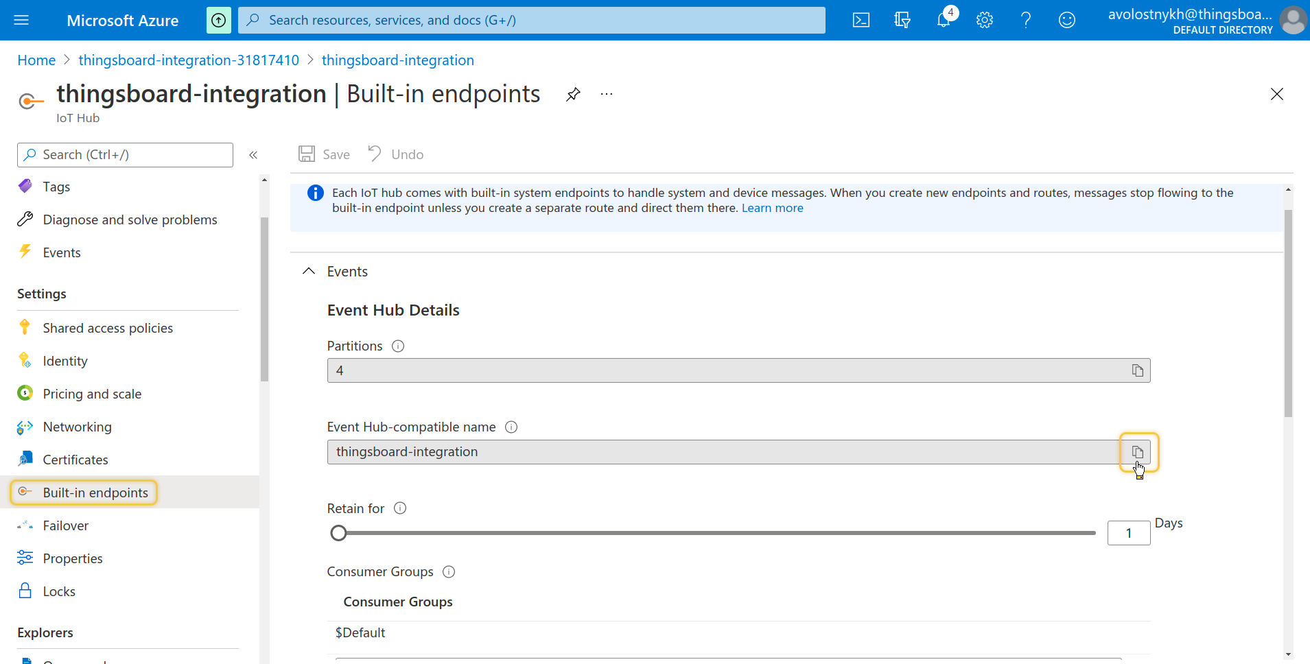Click the Undo toolbar button

tap(395, 154)
